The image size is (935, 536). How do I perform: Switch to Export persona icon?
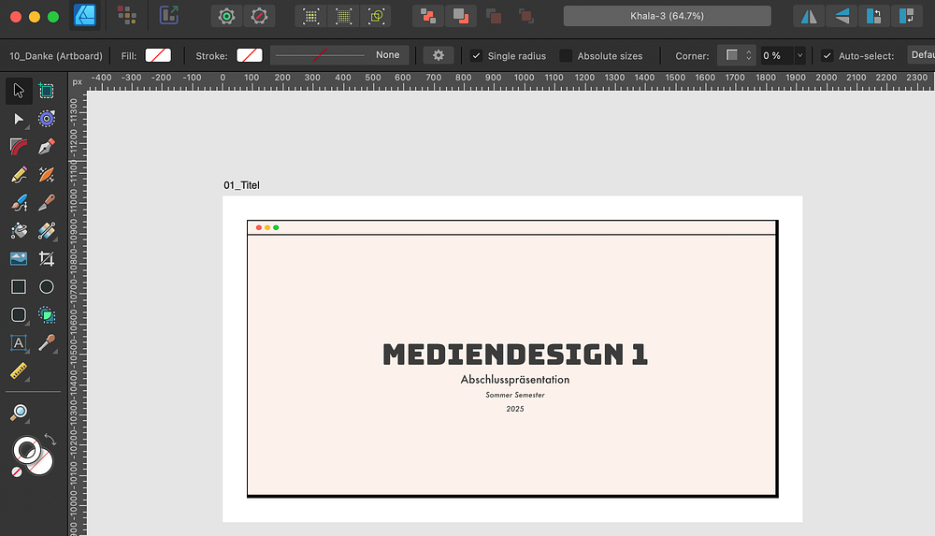pyautogui.click(x=168, y=16)
